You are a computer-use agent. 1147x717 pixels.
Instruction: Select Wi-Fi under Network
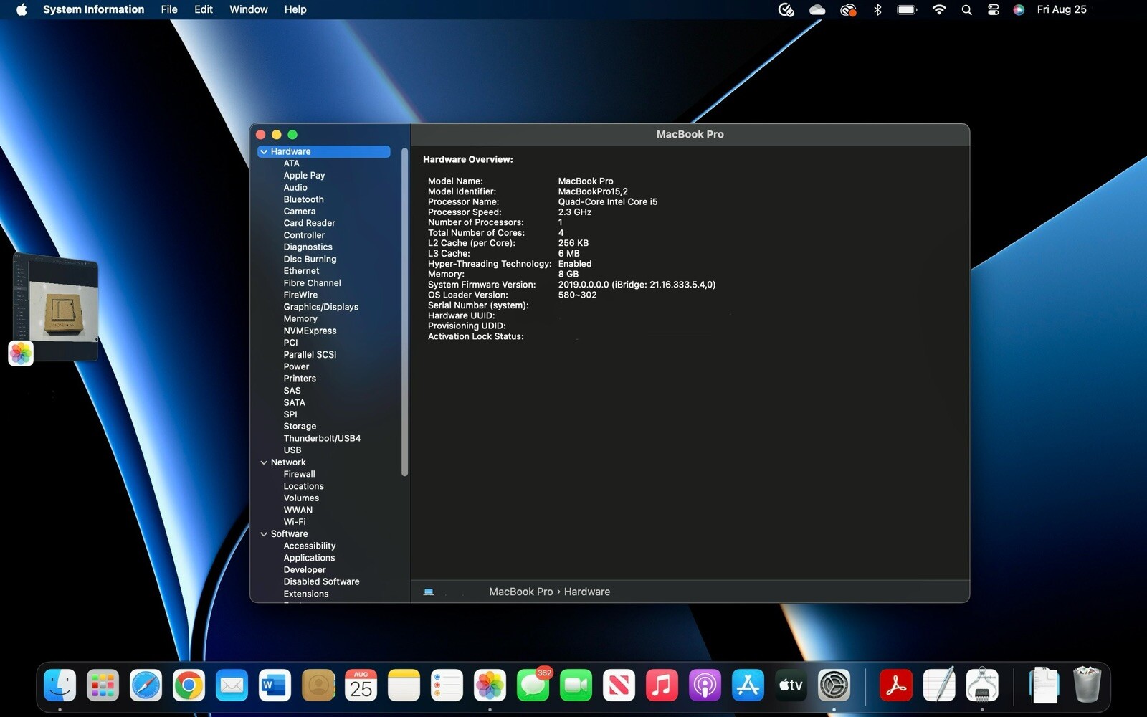pos(295,522)
